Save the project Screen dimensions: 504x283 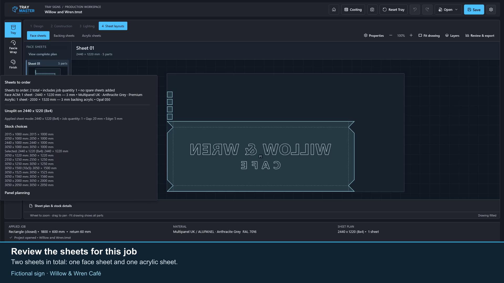[474, 9]
